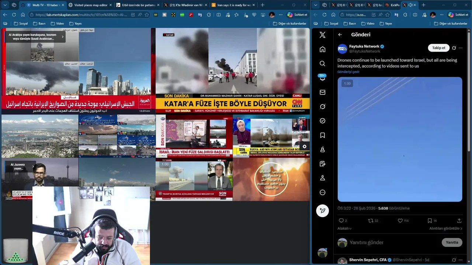
Task: Switch to Visited places map editor tab
Action: (91, 5)
